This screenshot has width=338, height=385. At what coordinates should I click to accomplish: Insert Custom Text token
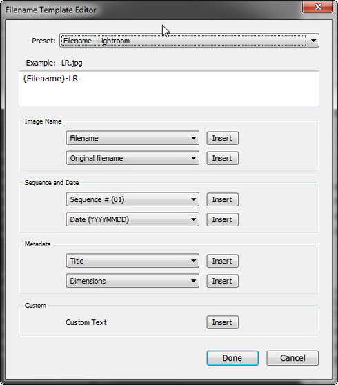222,322
